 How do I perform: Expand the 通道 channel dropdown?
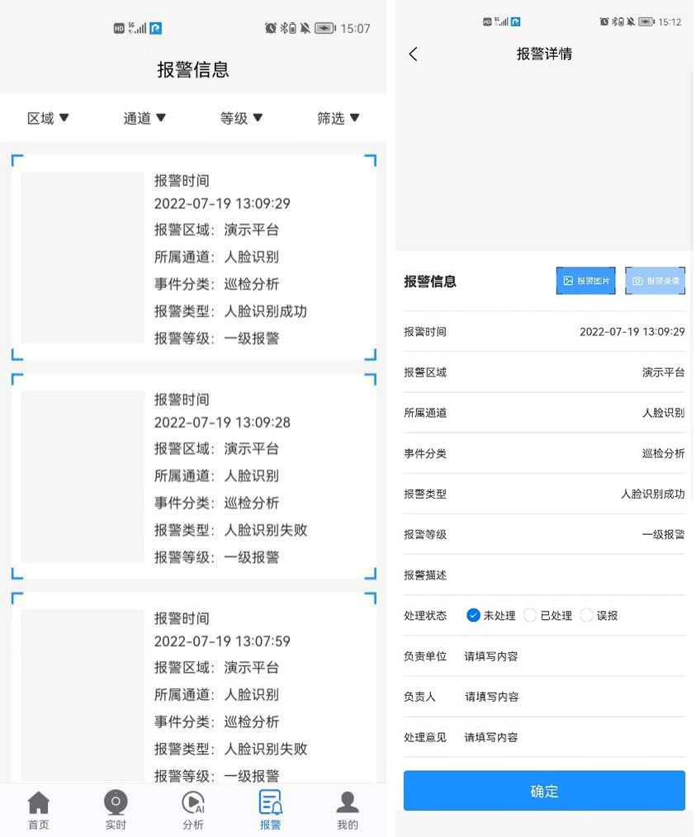tap(144, 117)
